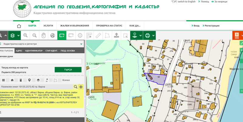Select the info identify tool
The width and height of the screenshot is (243, 122).
80,36
